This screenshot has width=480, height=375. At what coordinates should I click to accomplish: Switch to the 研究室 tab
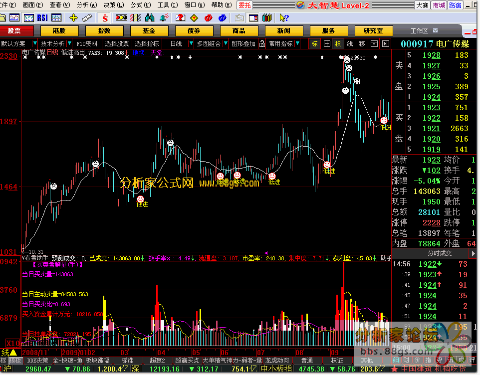pos(373,31)
